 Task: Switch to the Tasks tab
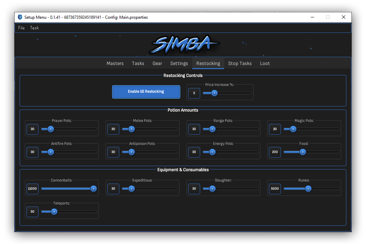pos(138,64)
